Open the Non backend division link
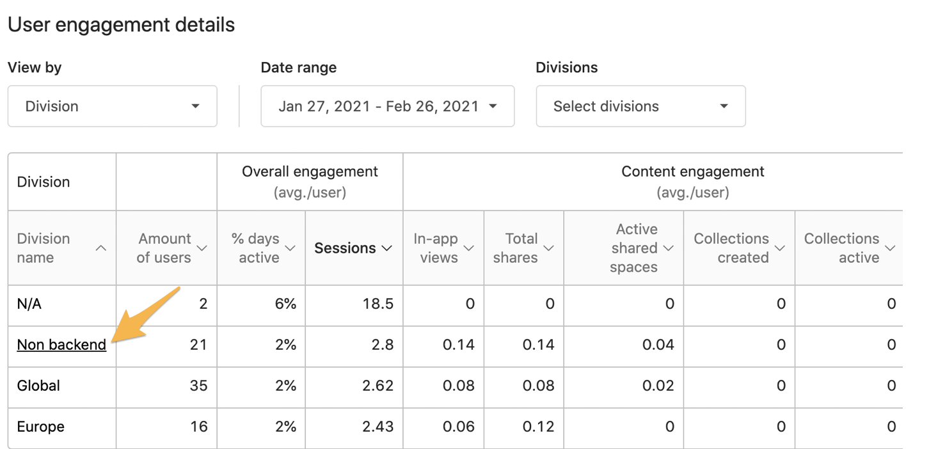 (x=61, y=345)
